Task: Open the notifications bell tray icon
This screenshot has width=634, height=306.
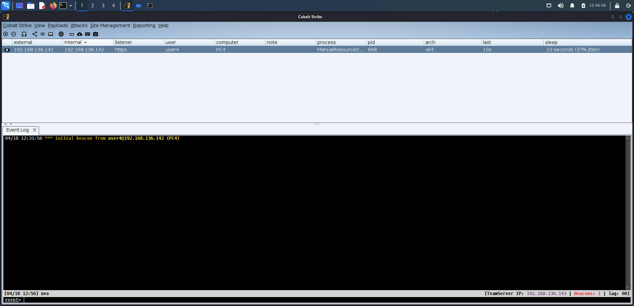Action: 572,6
